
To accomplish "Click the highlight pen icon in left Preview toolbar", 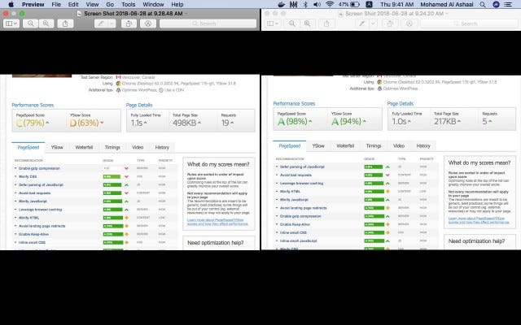I will (101, 24).
